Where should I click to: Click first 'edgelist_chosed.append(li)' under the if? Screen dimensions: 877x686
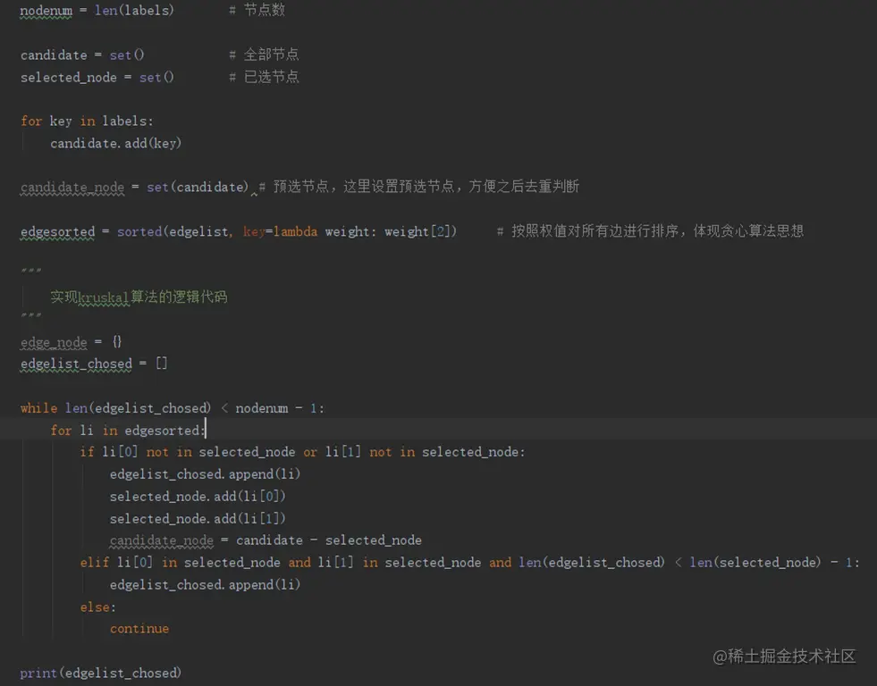pos(206,474)
